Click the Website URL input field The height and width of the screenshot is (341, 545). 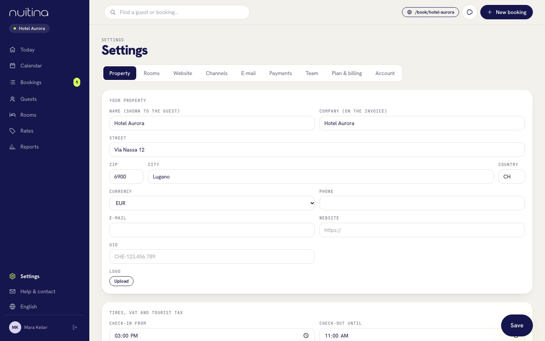click(422, 230)
